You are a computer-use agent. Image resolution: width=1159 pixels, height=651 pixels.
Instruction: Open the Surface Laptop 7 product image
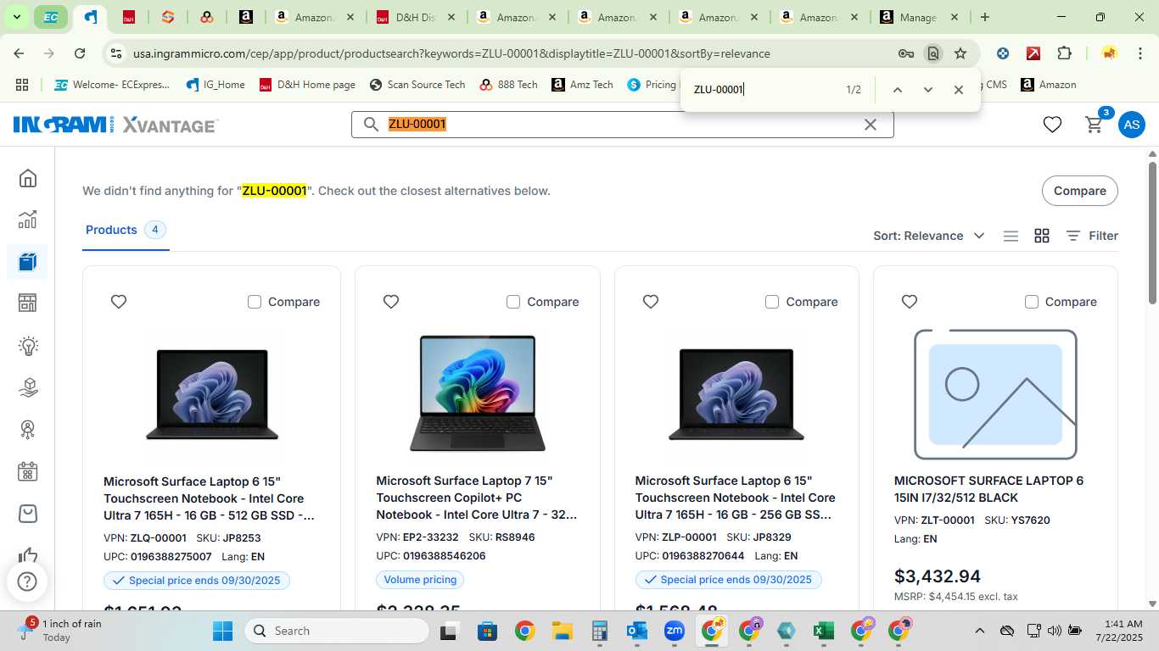[478, 392]
